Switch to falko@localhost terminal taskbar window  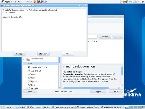[63, 107]
